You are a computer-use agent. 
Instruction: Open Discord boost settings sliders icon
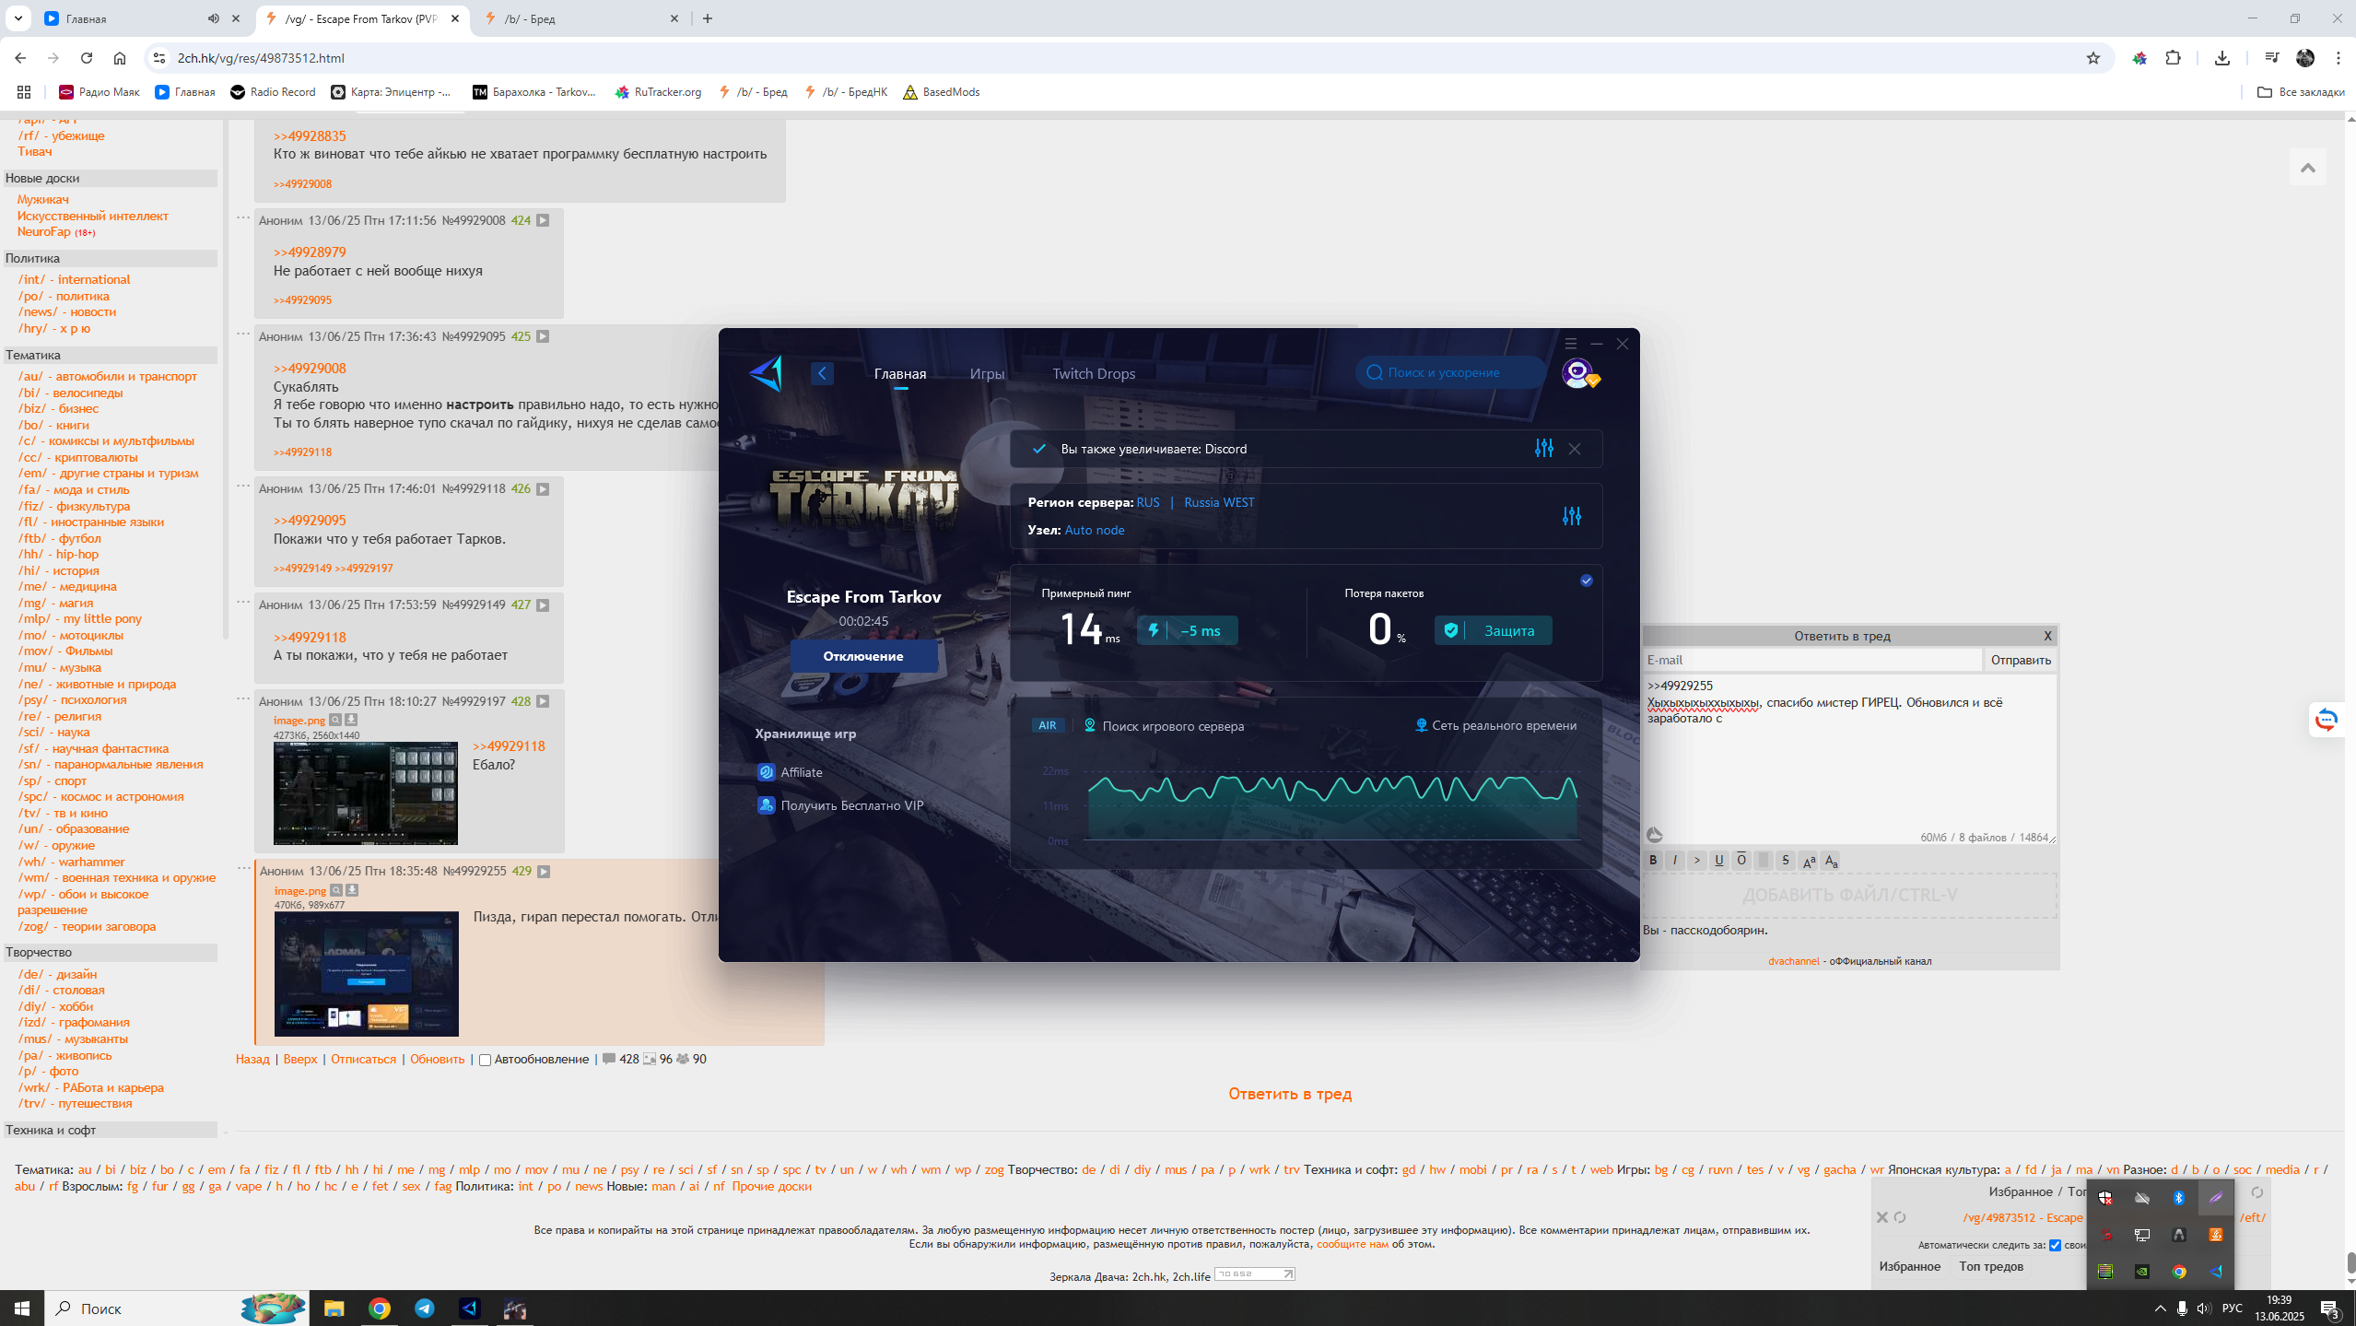[1543, 449]
